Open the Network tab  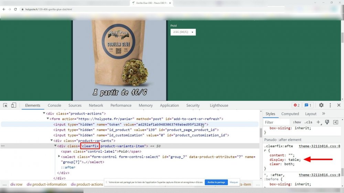coord(96,105)
